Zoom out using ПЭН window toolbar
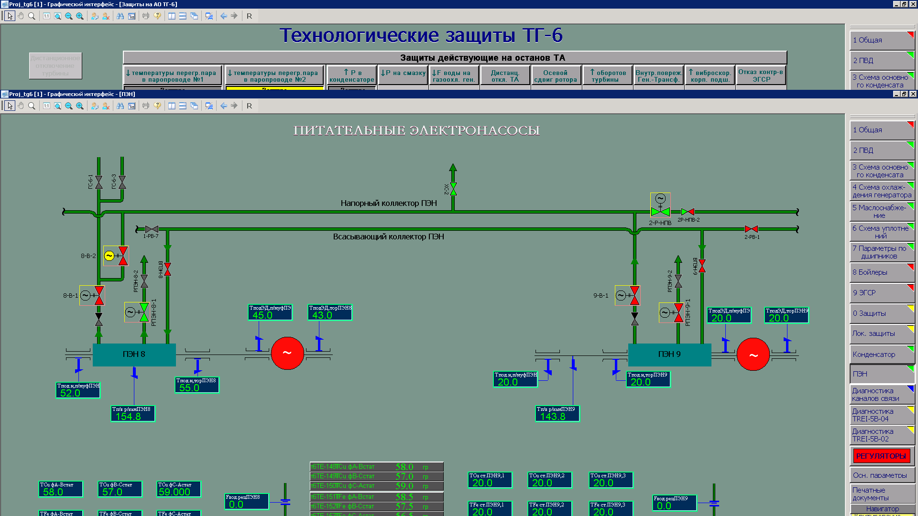The image size is (918, 516). point(68,106)
